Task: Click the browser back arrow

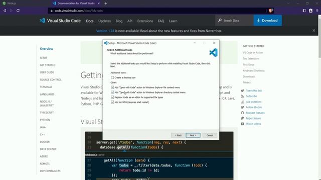Action: point(5,10)
